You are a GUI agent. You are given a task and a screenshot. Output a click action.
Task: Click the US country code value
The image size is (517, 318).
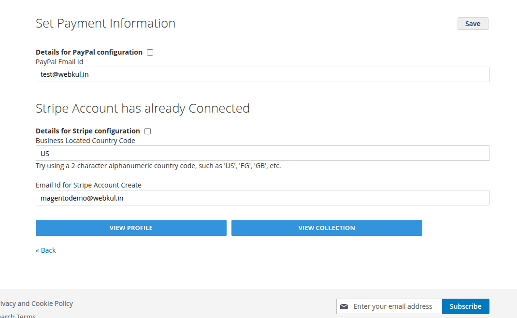(45, 153)
